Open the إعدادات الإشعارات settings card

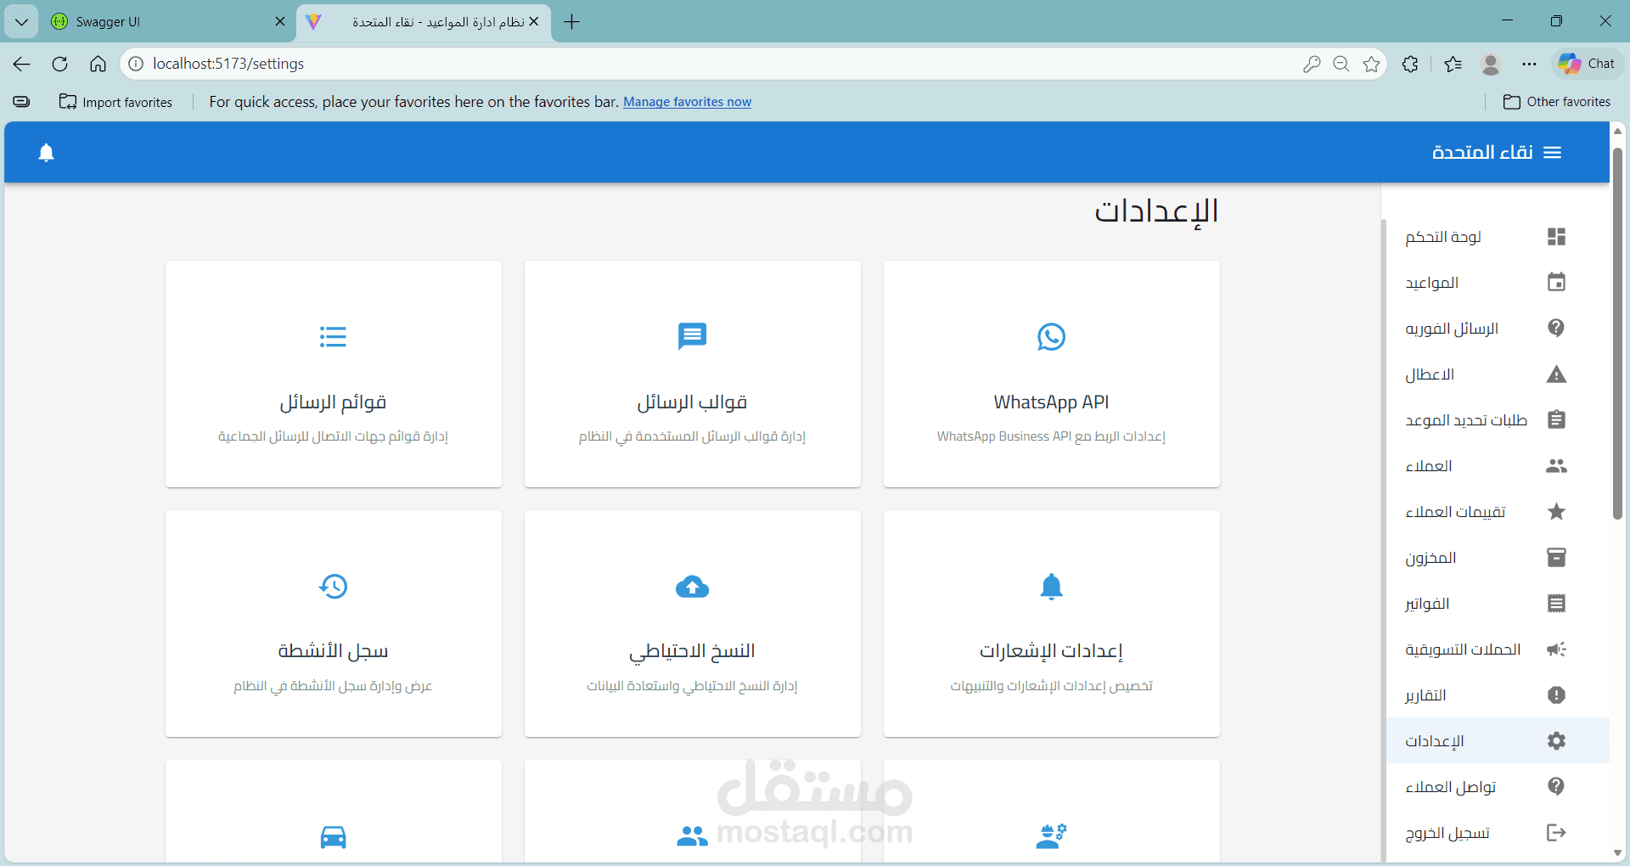point(1052,624)
